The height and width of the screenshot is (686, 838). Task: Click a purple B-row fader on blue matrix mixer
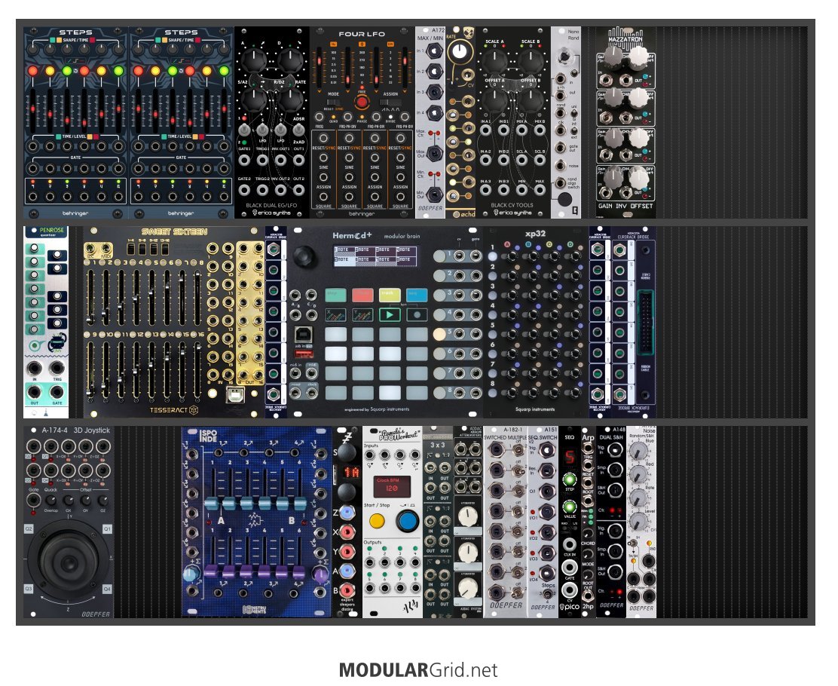pos(212,571)
